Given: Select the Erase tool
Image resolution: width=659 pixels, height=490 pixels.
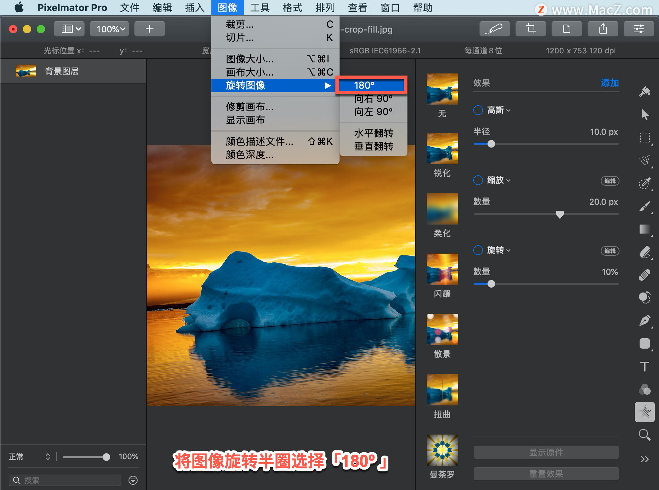Looking at the screenshot, I should point(644,252).
